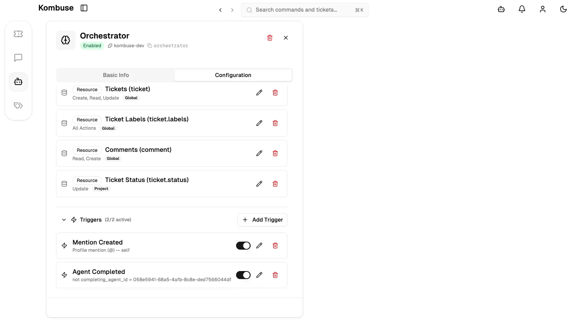
Task: Collapse the Triggers section
Action: pos(64,220)
